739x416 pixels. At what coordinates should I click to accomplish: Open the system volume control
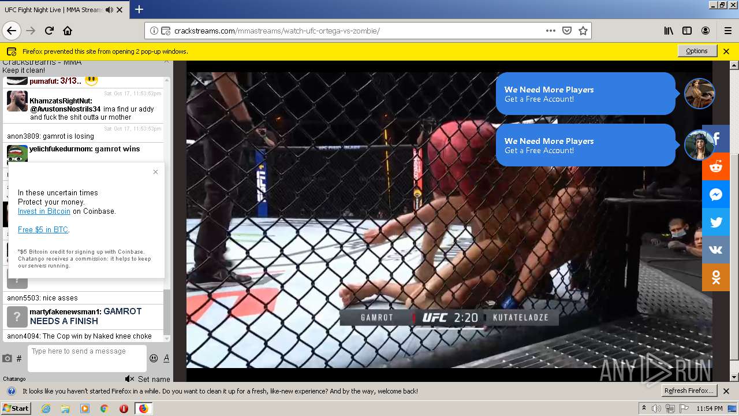coord(657,408)
